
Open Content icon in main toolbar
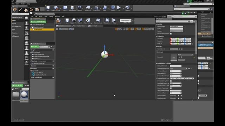pos(65,8)
